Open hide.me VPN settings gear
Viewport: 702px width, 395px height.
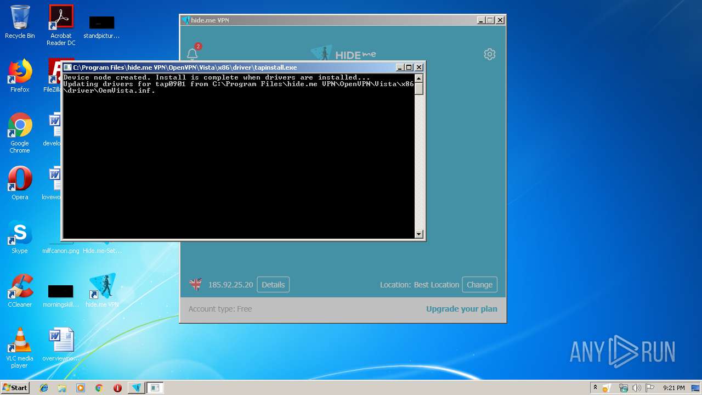point(490,54)
